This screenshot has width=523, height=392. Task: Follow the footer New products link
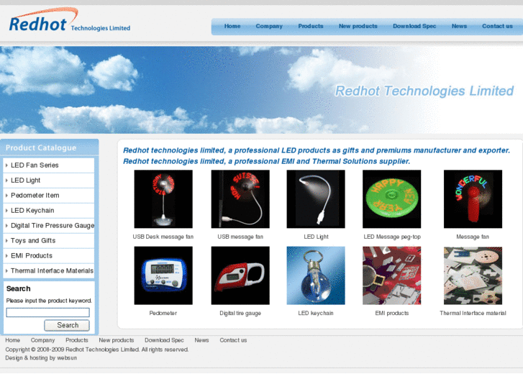coord(116,340)
